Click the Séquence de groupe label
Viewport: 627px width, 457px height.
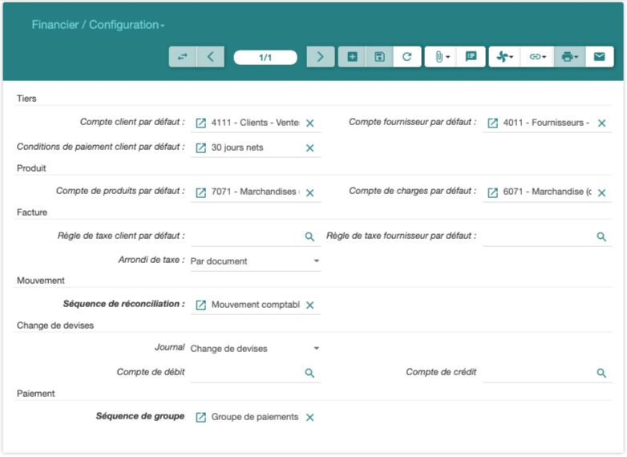click(x=140, y=416)
